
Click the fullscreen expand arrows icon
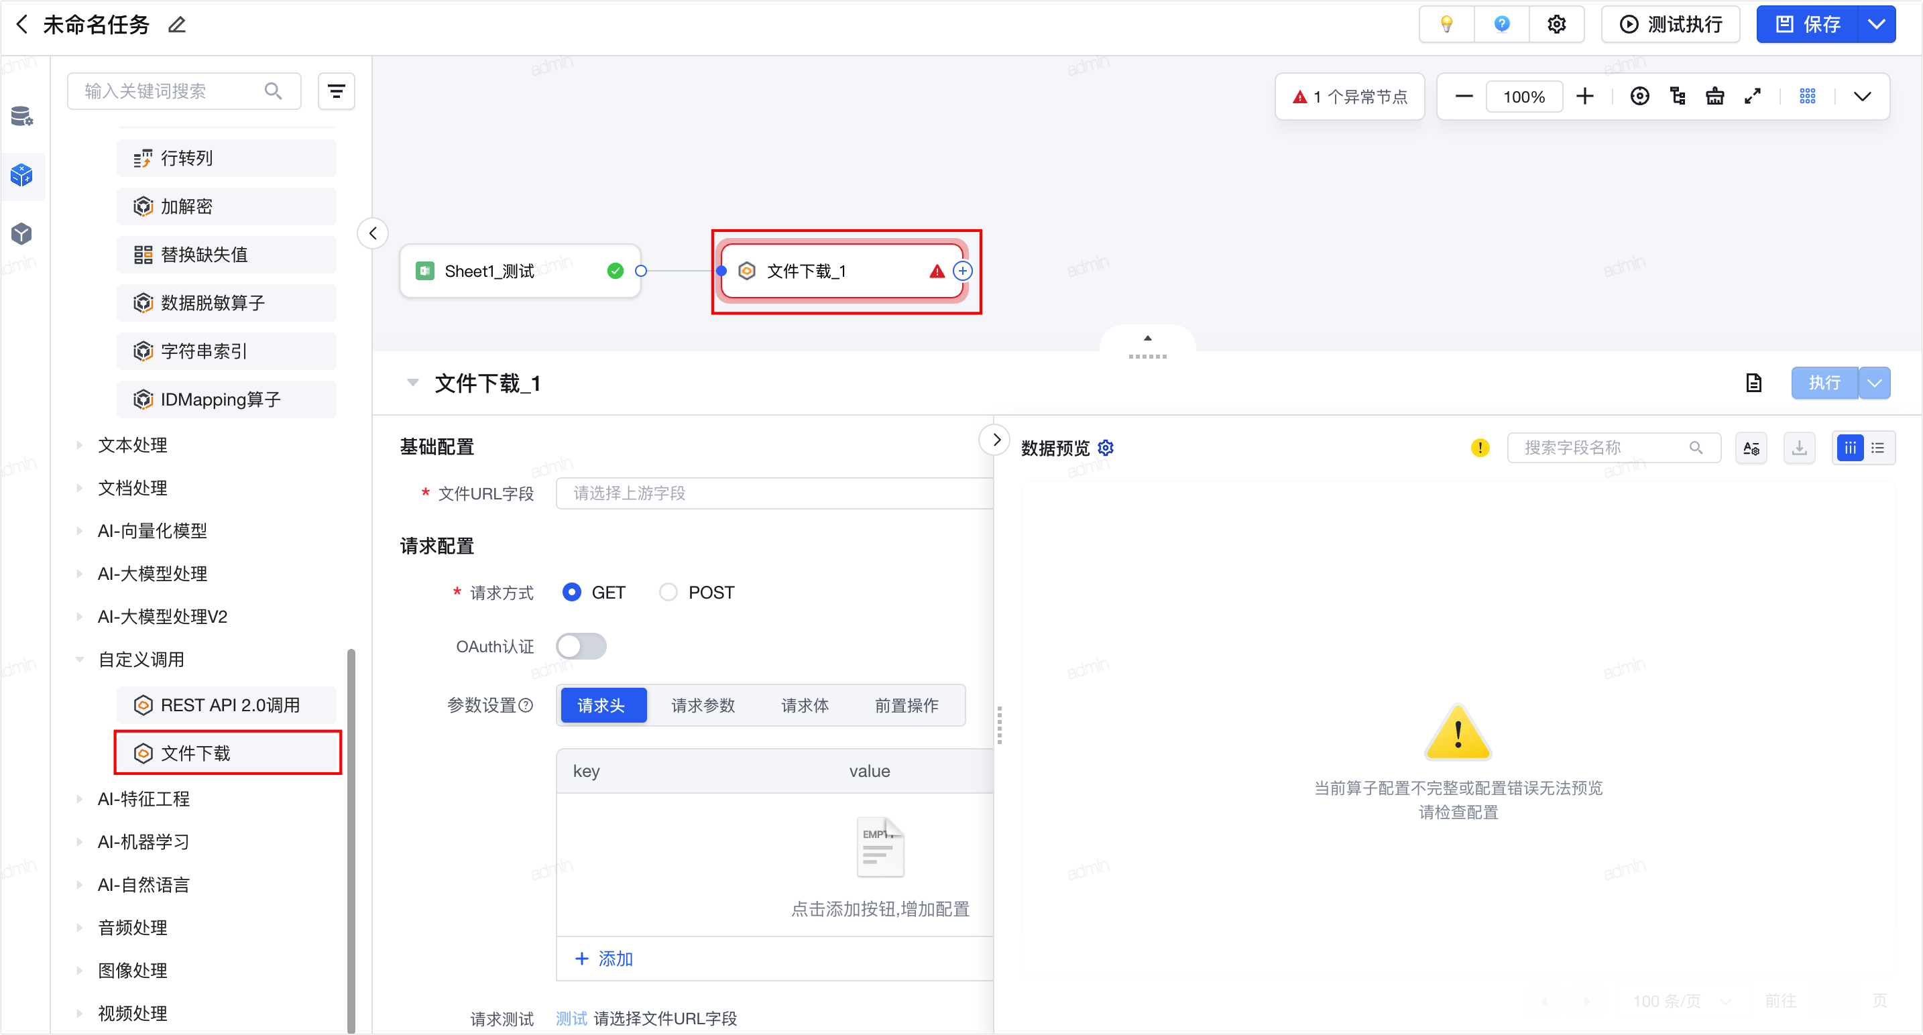(1752, 97)
